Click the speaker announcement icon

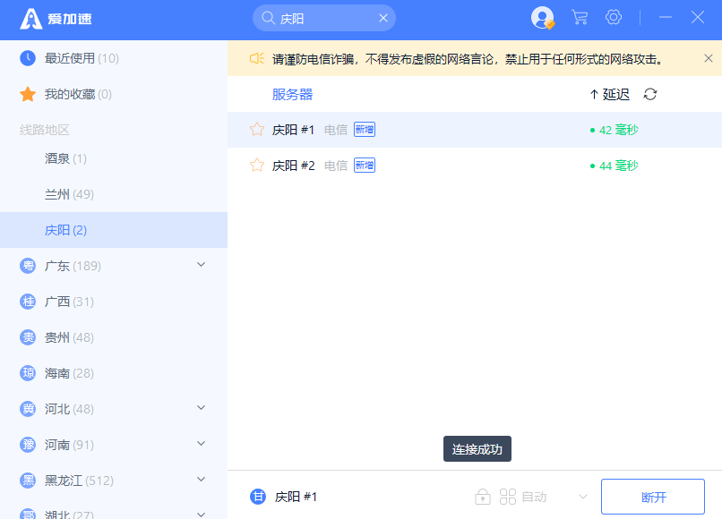click(256, 58)
